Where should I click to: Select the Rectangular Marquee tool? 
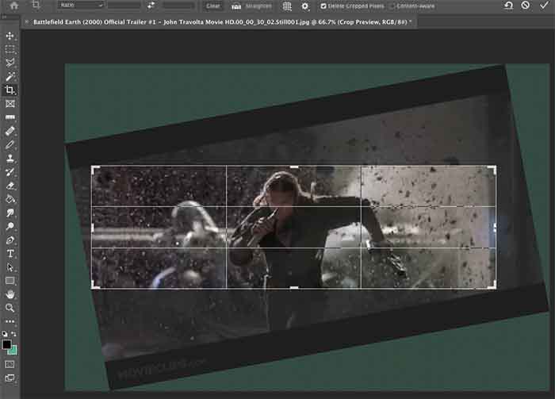click(x=10, y=49)
